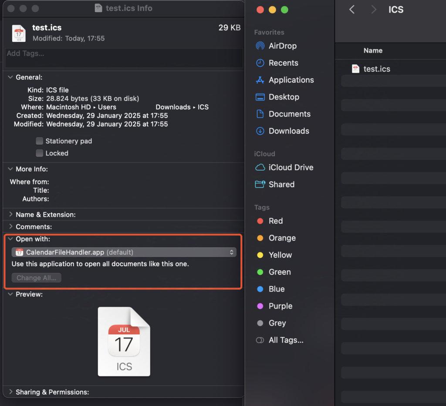
Task: Open the CalendarFileHandler.app default app dropdown
Action: click(124, 252)
